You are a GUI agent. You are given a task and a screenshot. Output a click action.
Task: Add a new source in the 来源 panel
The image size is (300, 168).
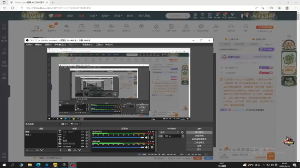pos(60,150)
